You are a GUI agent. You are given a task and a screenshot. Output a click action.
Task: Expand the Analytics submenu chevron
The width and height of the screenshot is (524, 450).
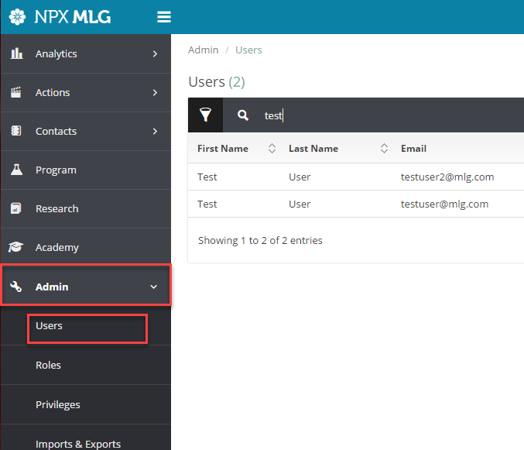coord(155,53)
